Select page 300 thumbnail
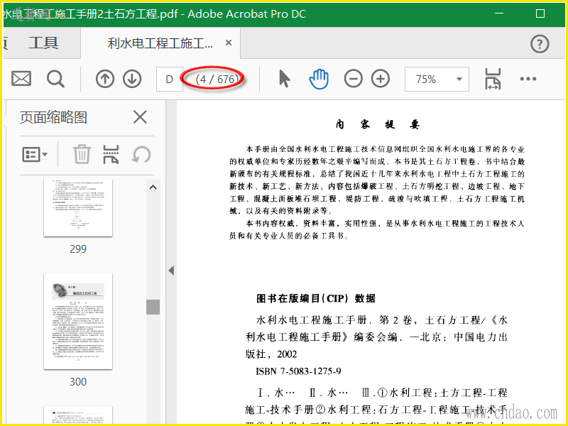The image size is (568, 426). point(78,322)
